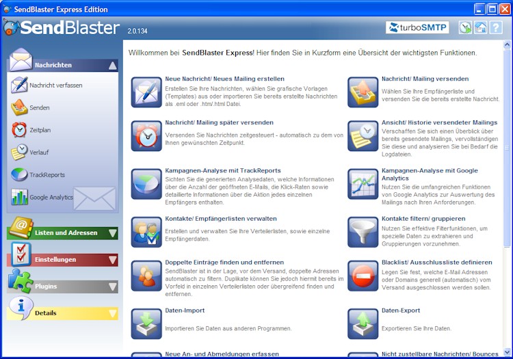
Task: Click the home icon in header
Action: (481, 27)
